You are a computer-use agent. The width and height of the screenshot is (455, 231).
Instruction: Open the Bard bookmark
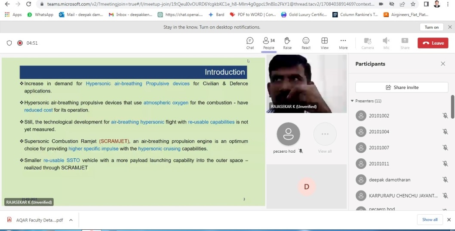pyautogui.click(x=216, y=14)
